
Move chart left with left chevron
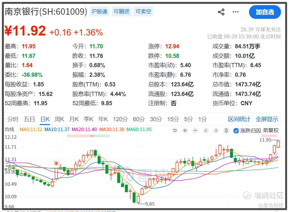click(206, 130)
